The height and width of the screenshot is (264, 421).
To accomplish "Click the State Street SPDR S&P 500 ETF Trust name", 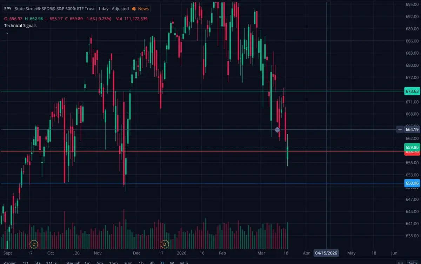I will tap(55, 9).
